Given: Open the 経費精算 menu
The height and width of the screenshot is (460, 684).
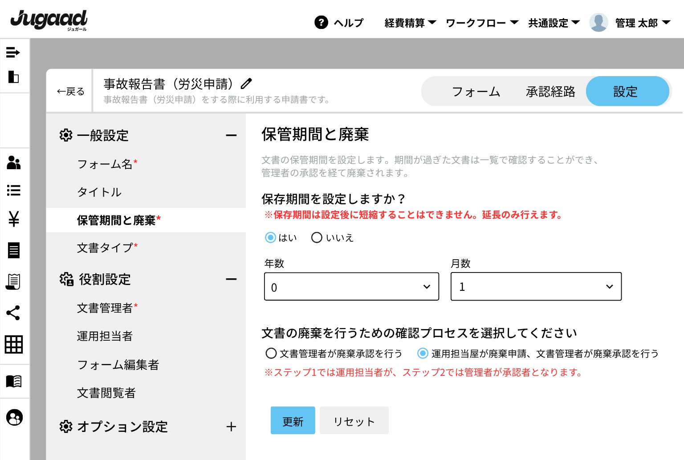Looking at the screenshot, I should click(x=410, y=23).
